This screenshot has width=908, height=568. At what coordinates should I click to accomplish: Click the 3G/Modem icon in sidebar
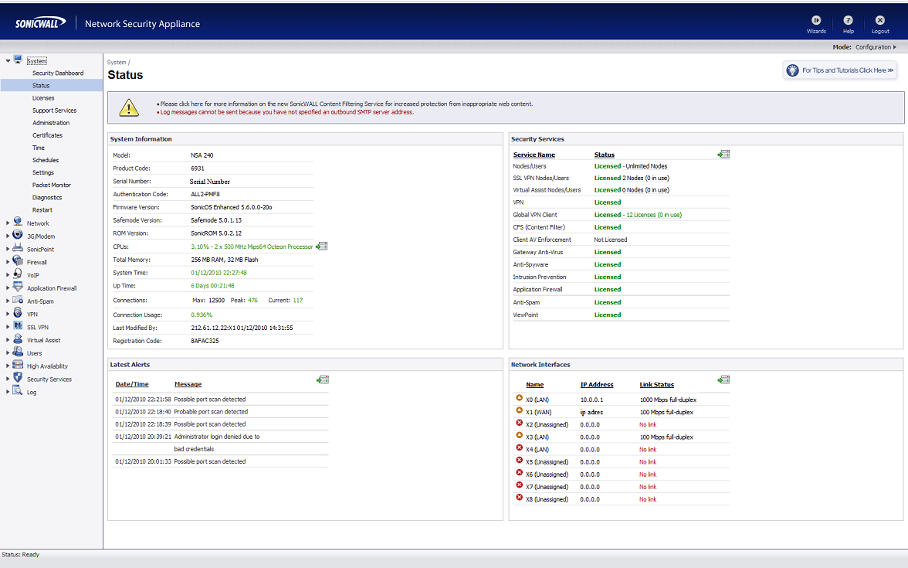[x=18, y=235]
